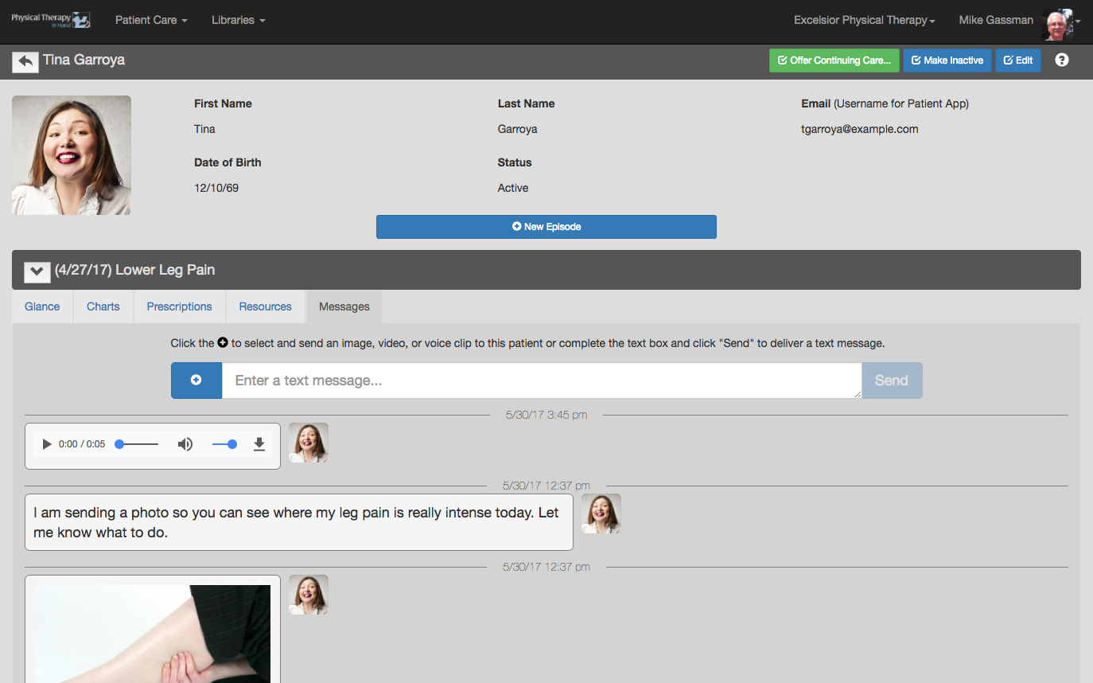This screenshot has height=683, width=1093.
Task: Collapse the Lower Leg Pain episode
Action: [x=37, y=271]
